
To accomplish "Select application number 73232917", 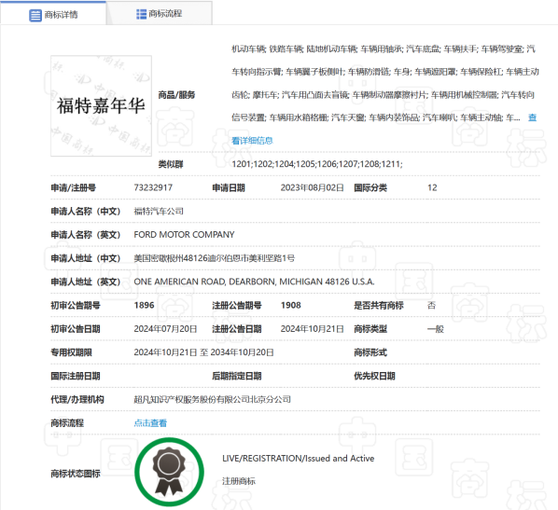I will [153, 187].
